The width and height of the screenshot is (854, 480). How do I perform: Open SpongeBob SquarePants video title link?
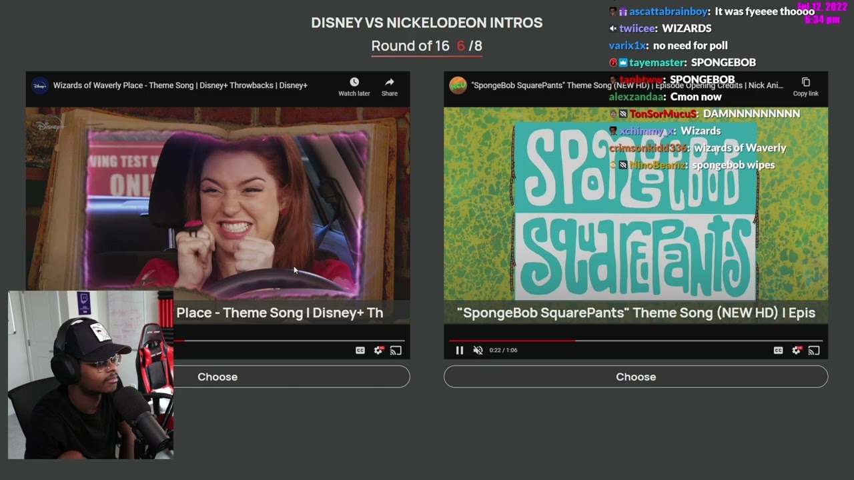point(627,85)
